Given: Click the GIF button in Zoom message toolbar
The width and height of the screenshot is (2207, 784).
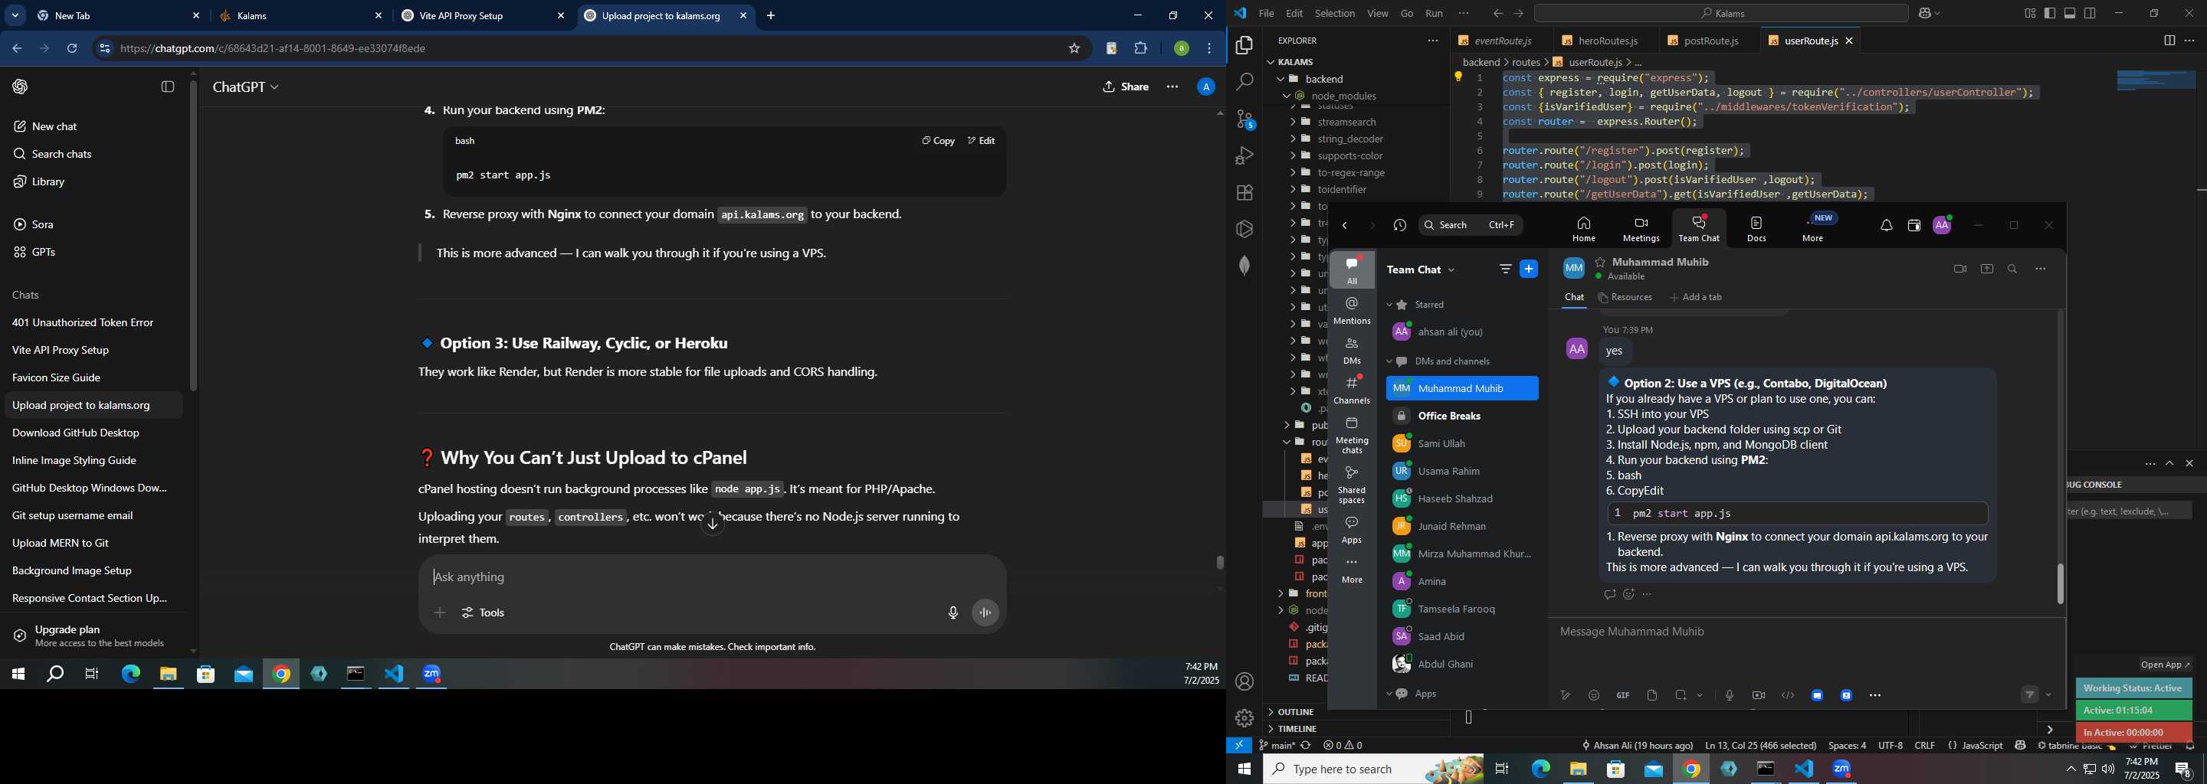Looking at the screenshot, I should pyautogui.click(x=1623, y=695).
